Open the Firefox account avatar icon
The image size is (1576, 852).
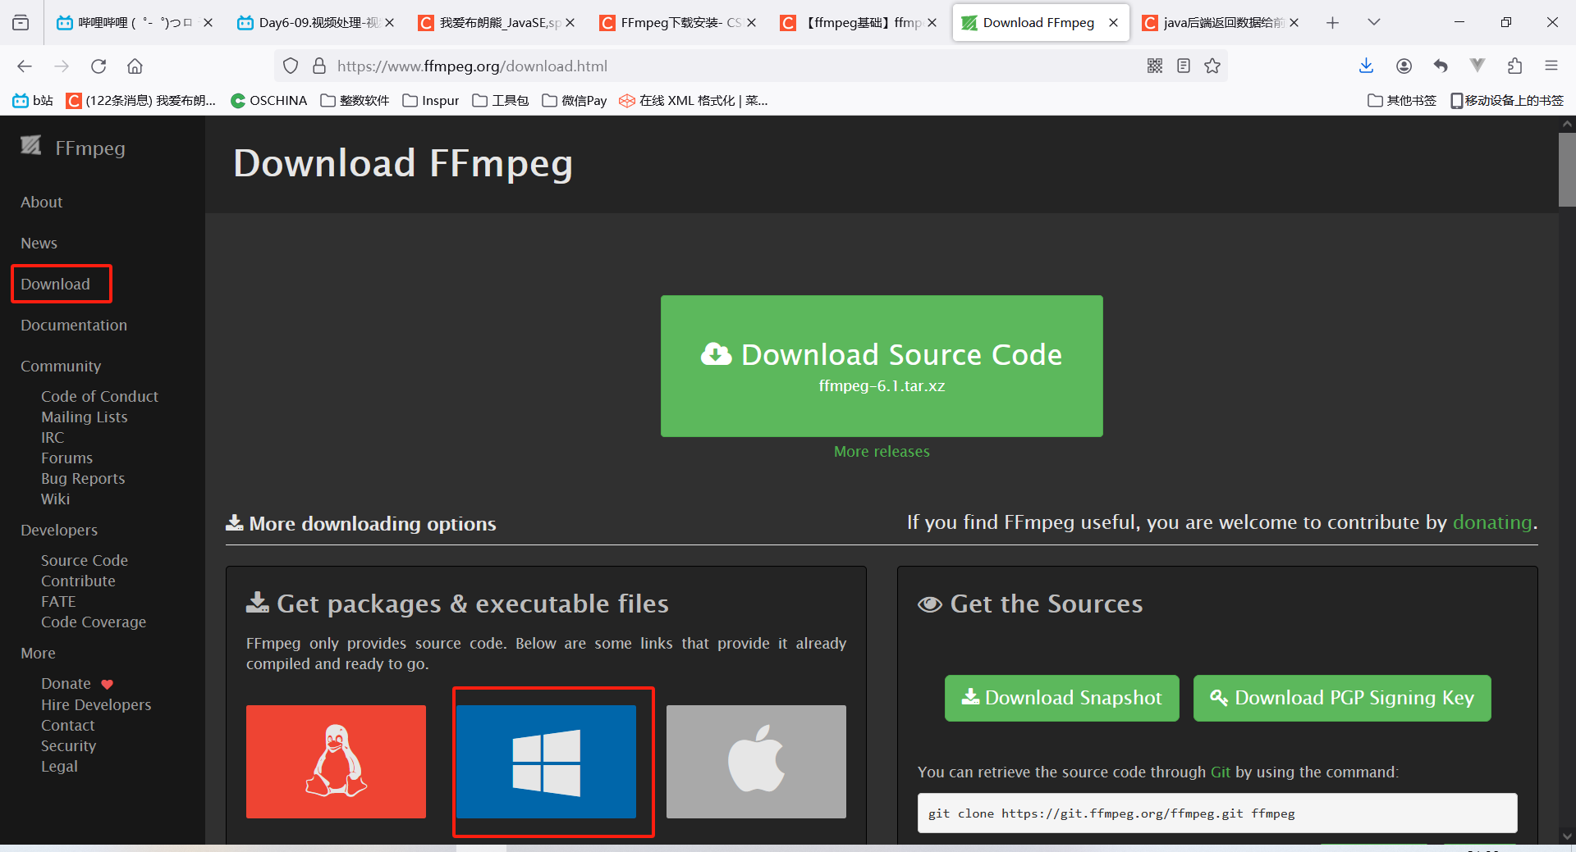pyautogui.click(x=1404, y=66)
